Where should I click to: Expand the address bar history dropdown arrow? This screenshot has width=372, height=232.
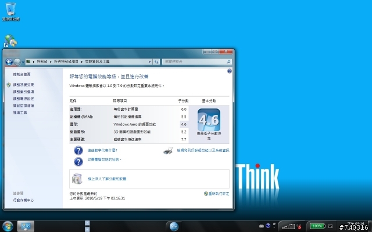click(150, 62)
